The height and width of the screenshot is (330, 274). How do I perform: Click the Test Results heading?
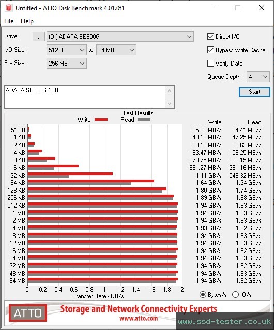[x=138, y=113]
